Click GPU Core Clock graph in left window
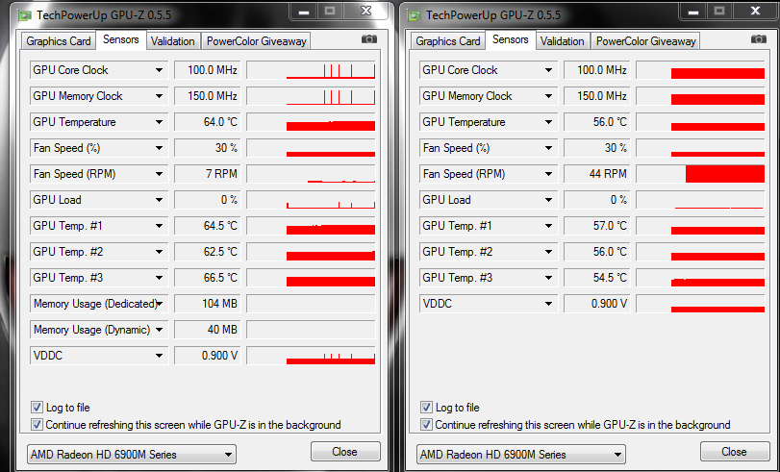The image size is (780, 472). (x=311, y=70)
